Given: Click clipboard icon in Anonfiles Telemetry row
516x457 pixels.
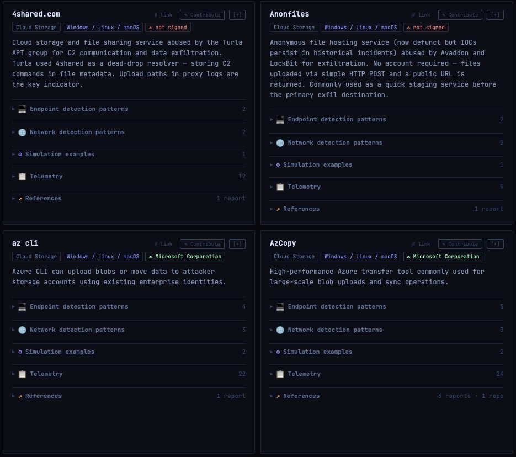Looking at the screenshot, I should coord(280,187).
